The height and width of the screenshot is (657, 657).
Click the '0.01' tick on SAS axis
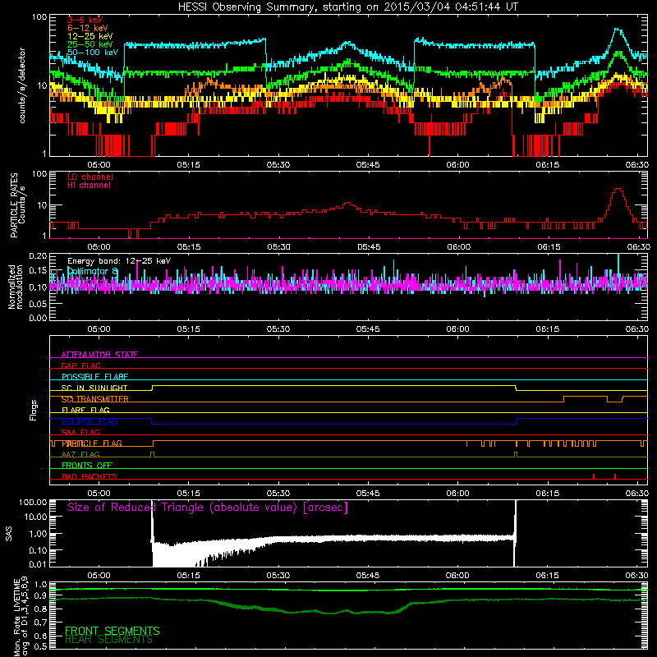click(38, 564)
